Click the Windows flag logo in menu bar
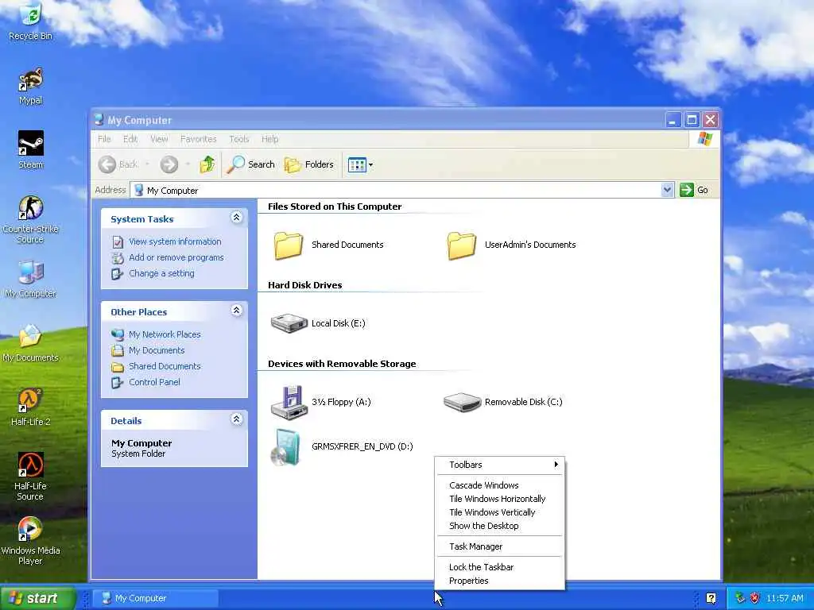The height and width of the screenshot is (610, 814). 704,138
